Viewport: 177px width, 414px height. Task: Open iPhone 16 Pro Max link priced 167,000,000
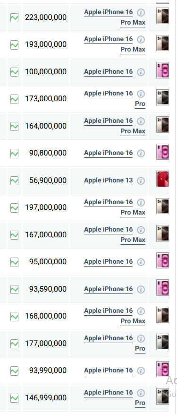115,234
